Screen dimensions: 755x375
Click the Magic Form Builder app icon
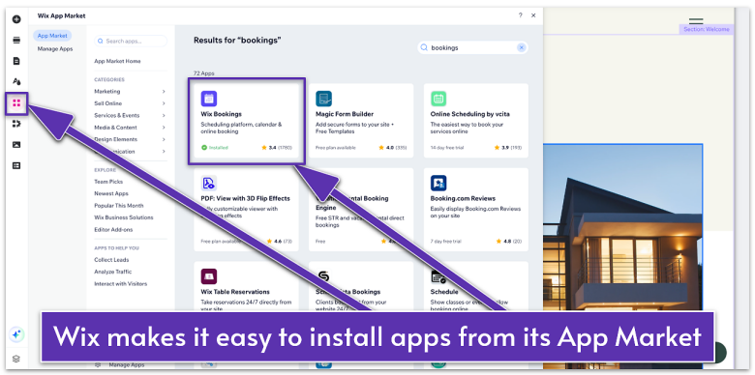(x=323, y=99)
